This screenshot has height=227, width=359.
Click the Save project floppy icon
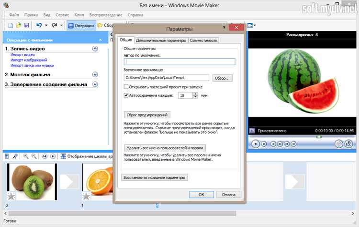coord(27,25)
